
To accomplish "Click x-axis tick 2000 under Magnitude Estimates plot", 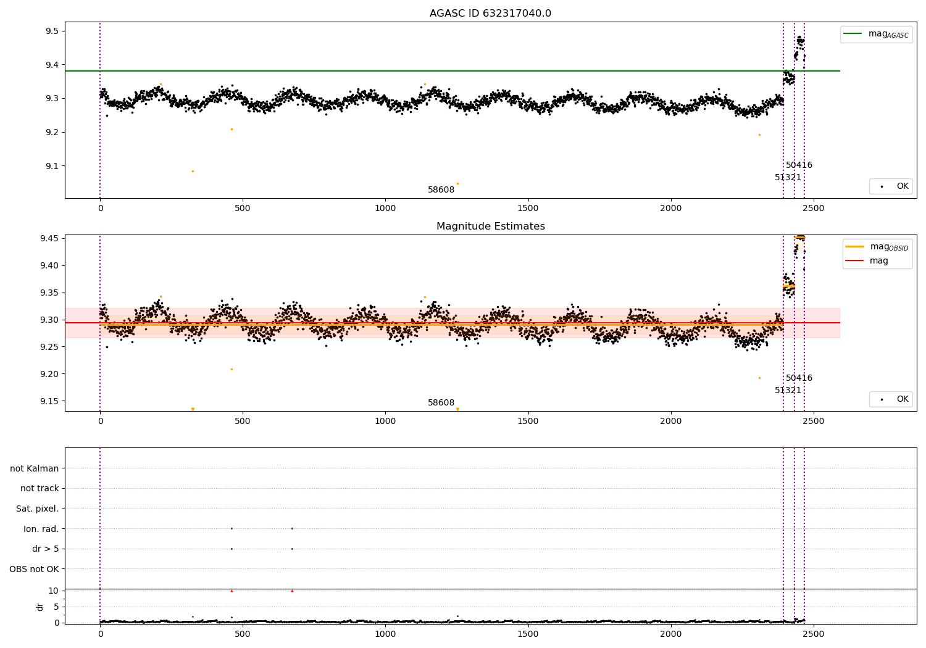I will (670, 422).
